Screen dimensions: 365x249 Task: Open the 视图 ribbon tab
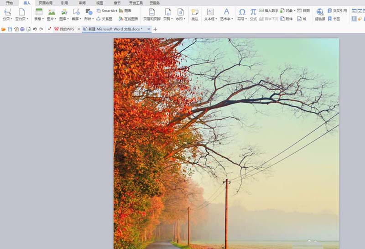99,3
